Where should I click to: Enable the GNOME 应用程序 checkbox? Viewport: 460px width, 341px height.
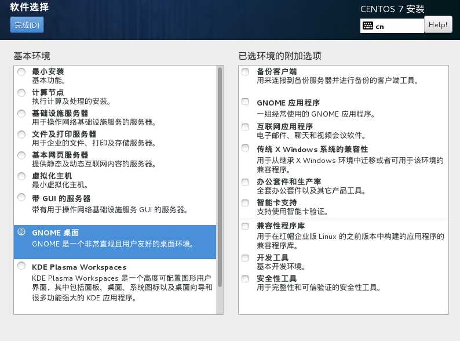click(x=245, y=101)
